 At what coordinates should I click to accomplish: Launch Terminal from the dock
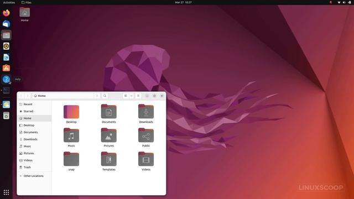6,90
